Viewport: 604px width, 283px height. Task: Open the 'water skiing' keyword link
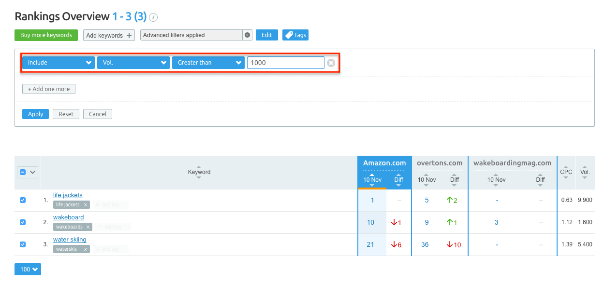pyautogui.click(x=70, y=239)
